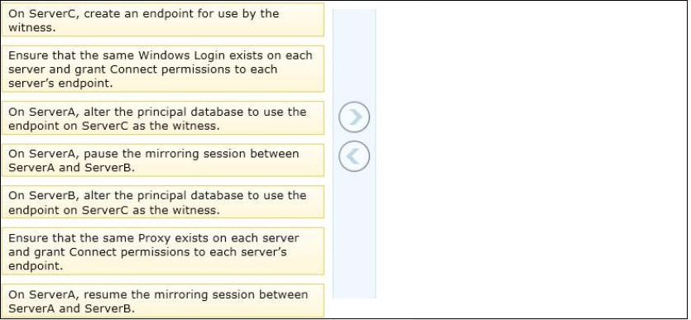The image size is (691, 320).
Task: Choose ServerB alter principal database option
Action: point(163,202)
